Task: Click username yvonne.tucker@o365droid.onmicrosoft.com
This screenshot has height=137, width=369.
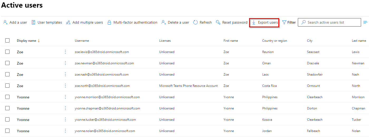Action: (105, 120)
